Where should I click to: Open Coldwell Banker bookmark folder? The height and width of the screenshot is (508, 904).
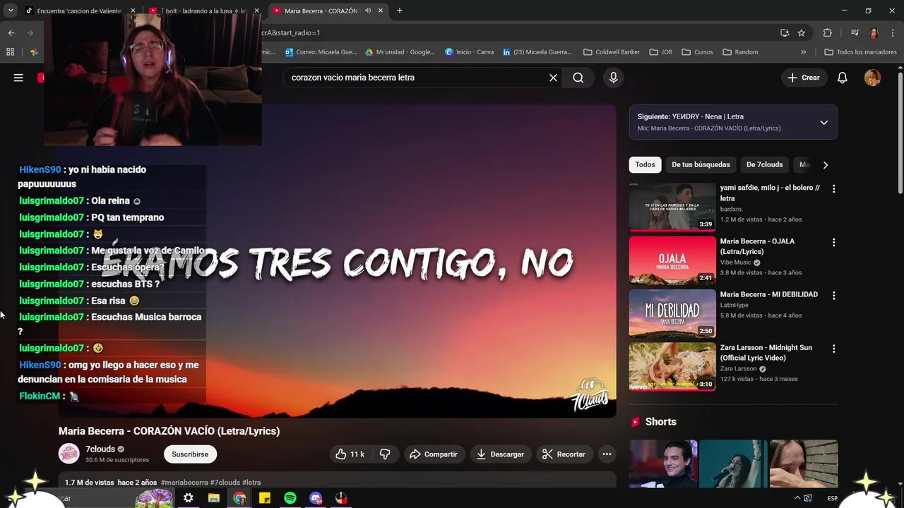click(x=612, y=52)
